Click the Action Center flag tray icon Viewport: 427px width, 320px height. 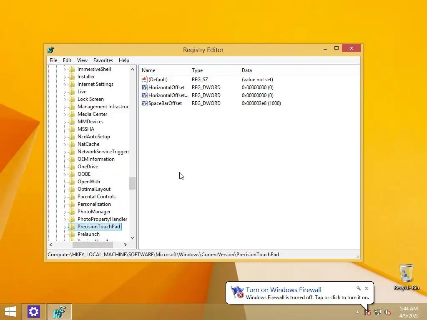(368, 312)
